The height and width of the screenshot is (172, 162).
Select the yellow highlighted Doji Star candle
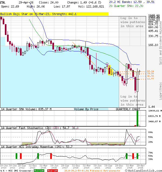click(110, 70)
